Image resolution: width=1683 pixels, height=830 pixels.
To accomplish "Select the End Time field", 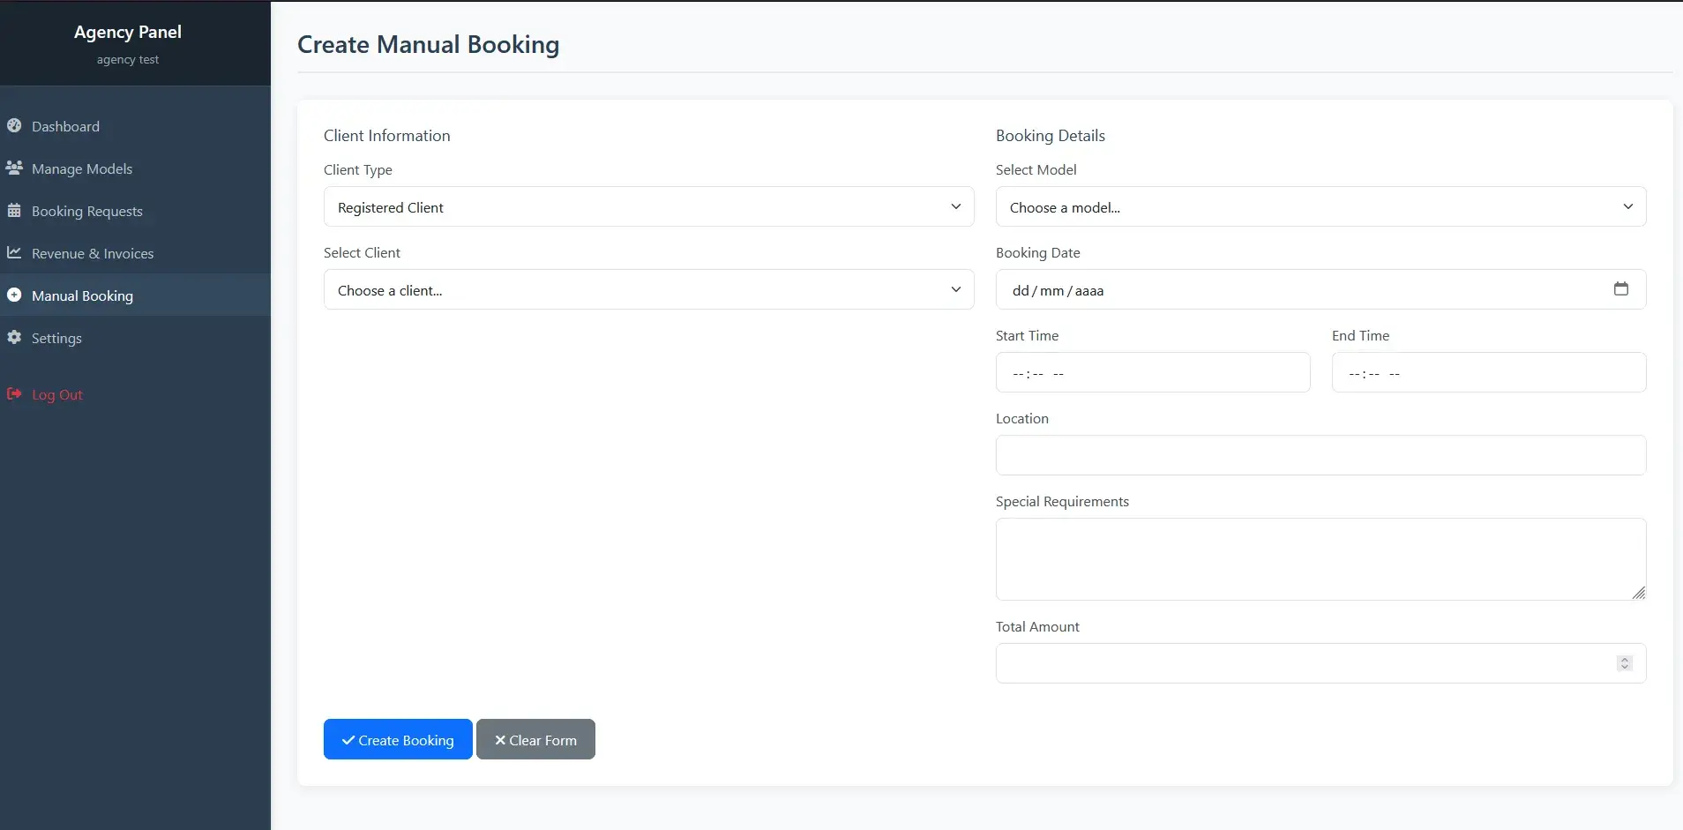I will (x=1488, y=373).
